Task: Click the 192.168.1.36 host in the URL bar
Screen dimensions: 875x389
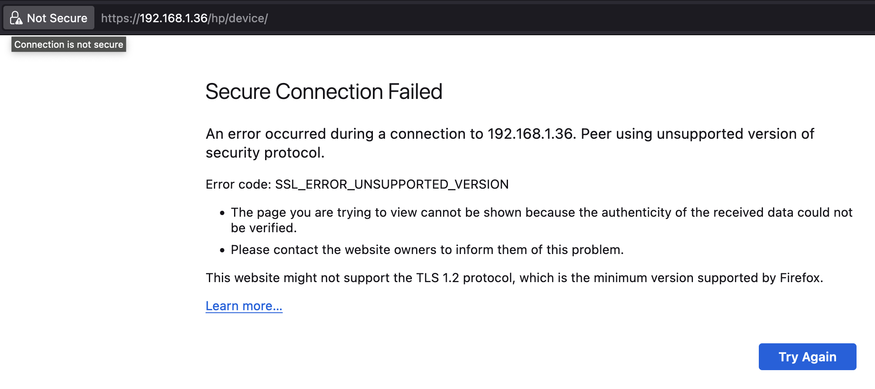Action: (x=173, y=18)
